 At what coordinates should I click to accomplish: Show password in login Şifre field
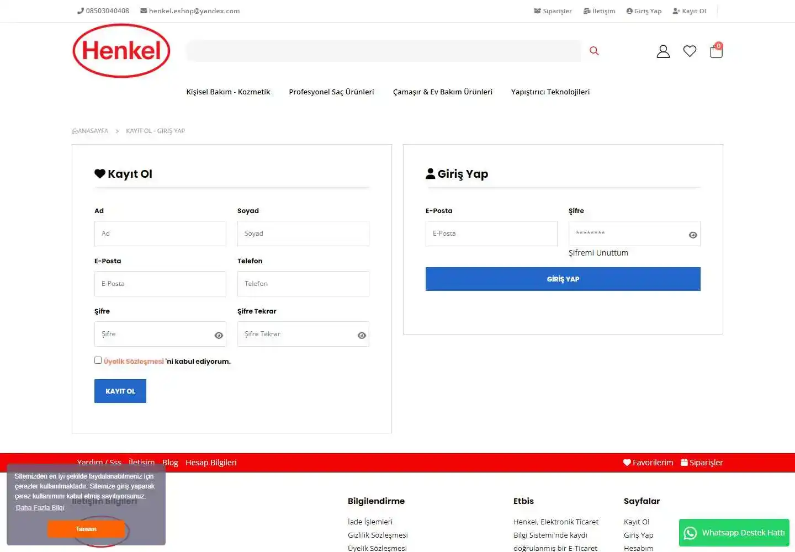[x=693, y=235]
